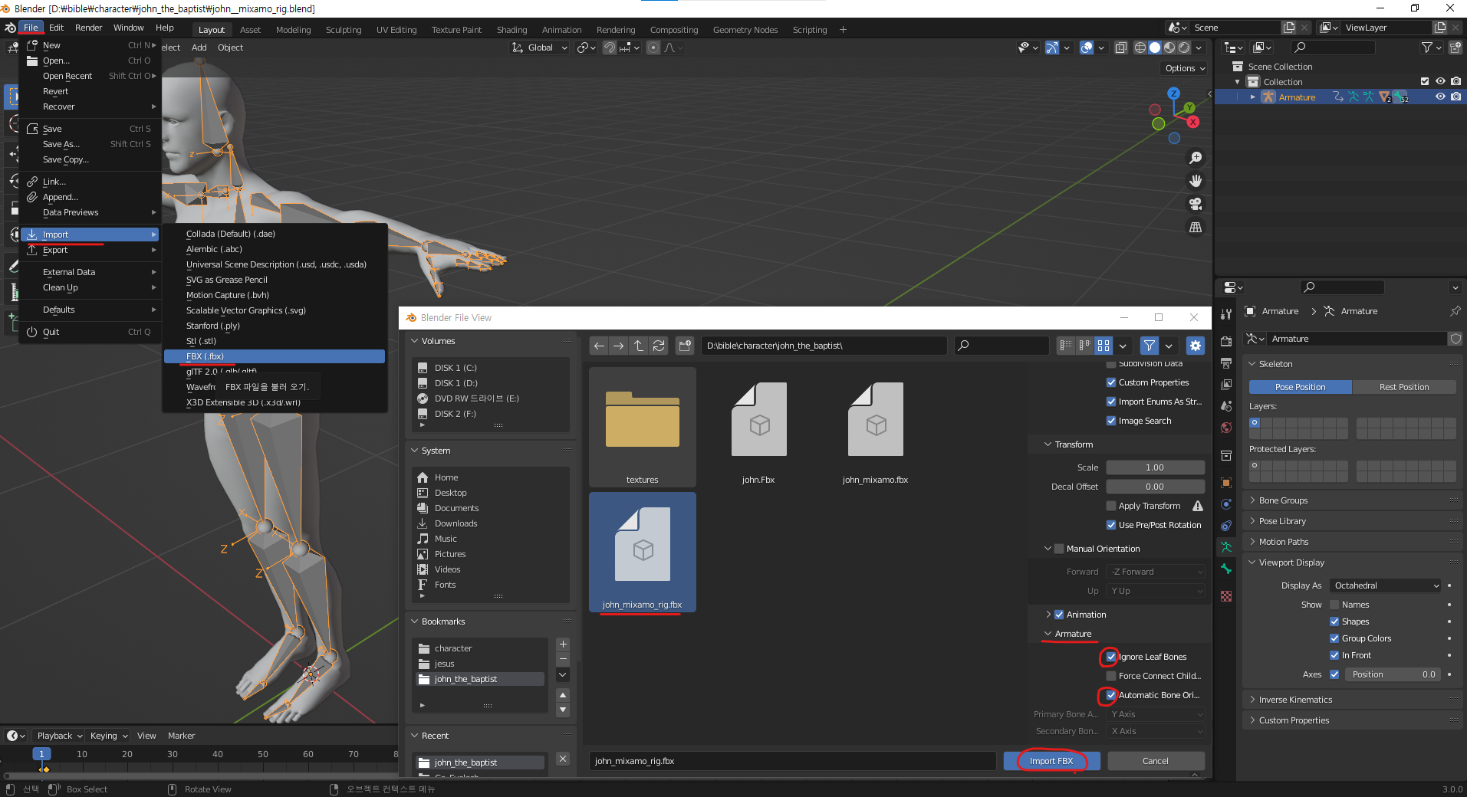Toggle Ignore Leaf Bones checkbox
The height and width of the screenshot is (797, 1467).
coord(1111,657)
